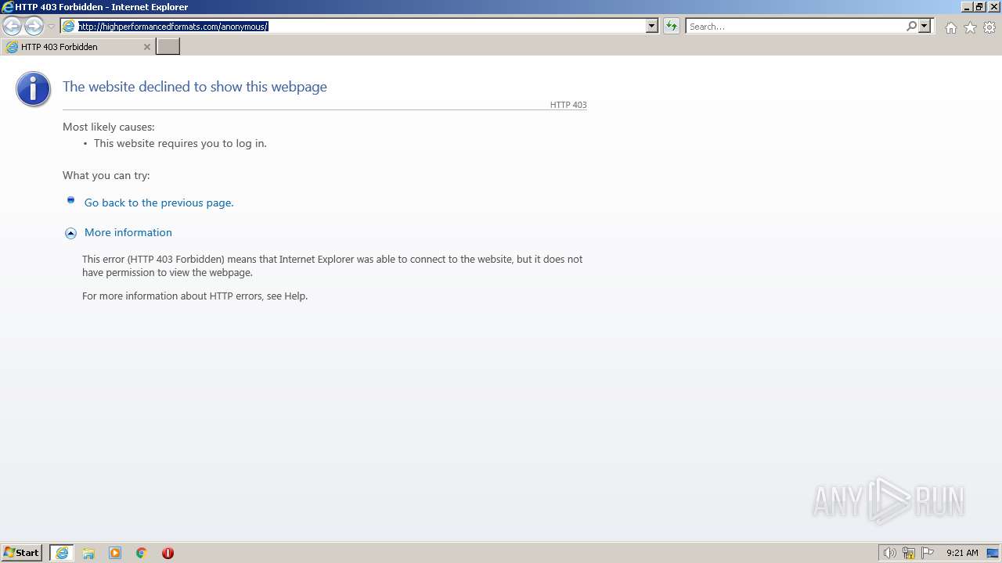Image resolution: width=1002 pixels, height=563 pixels.
Task: Click the More information link text
Action: 128,232
